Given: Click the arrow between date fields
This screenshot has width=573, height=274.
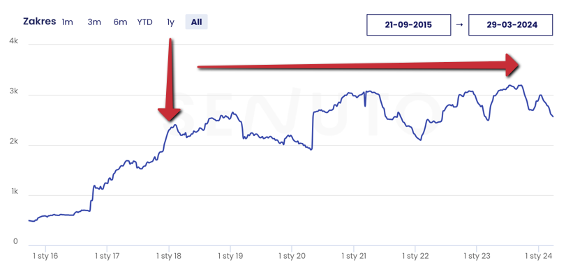Looking at the screenshot, I should 460,25.
